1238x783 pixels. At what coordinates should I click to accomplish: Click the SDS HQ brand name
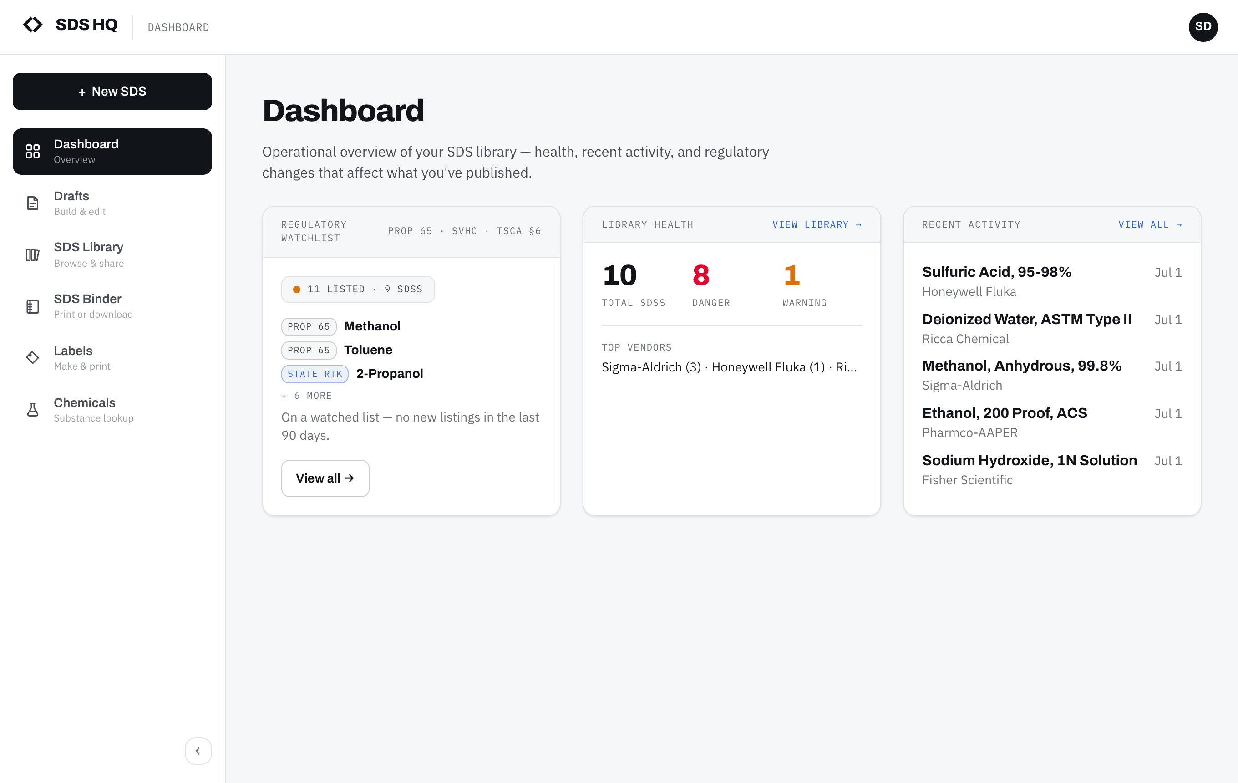pyautogui.click(x=86, y=25)
